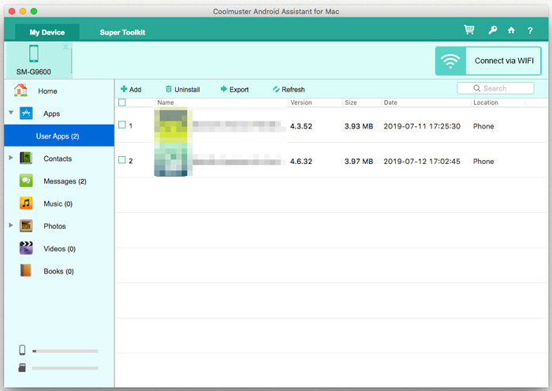Click the key registration icon
This screenshot has height=391, width=552.
click(x=493, y=30)
